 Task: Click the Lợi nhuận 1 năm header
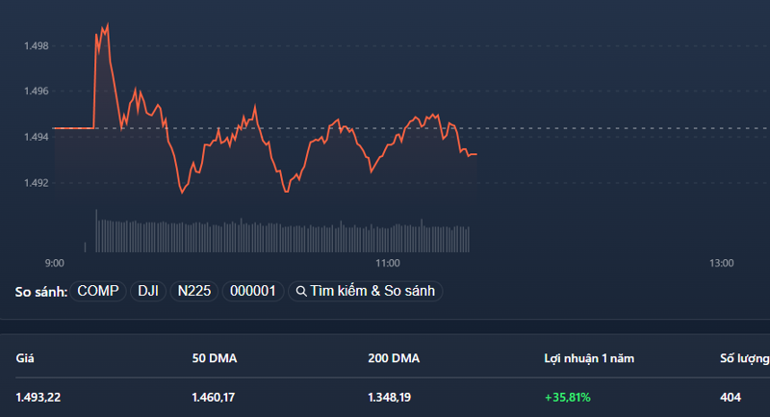click(589, 358)
